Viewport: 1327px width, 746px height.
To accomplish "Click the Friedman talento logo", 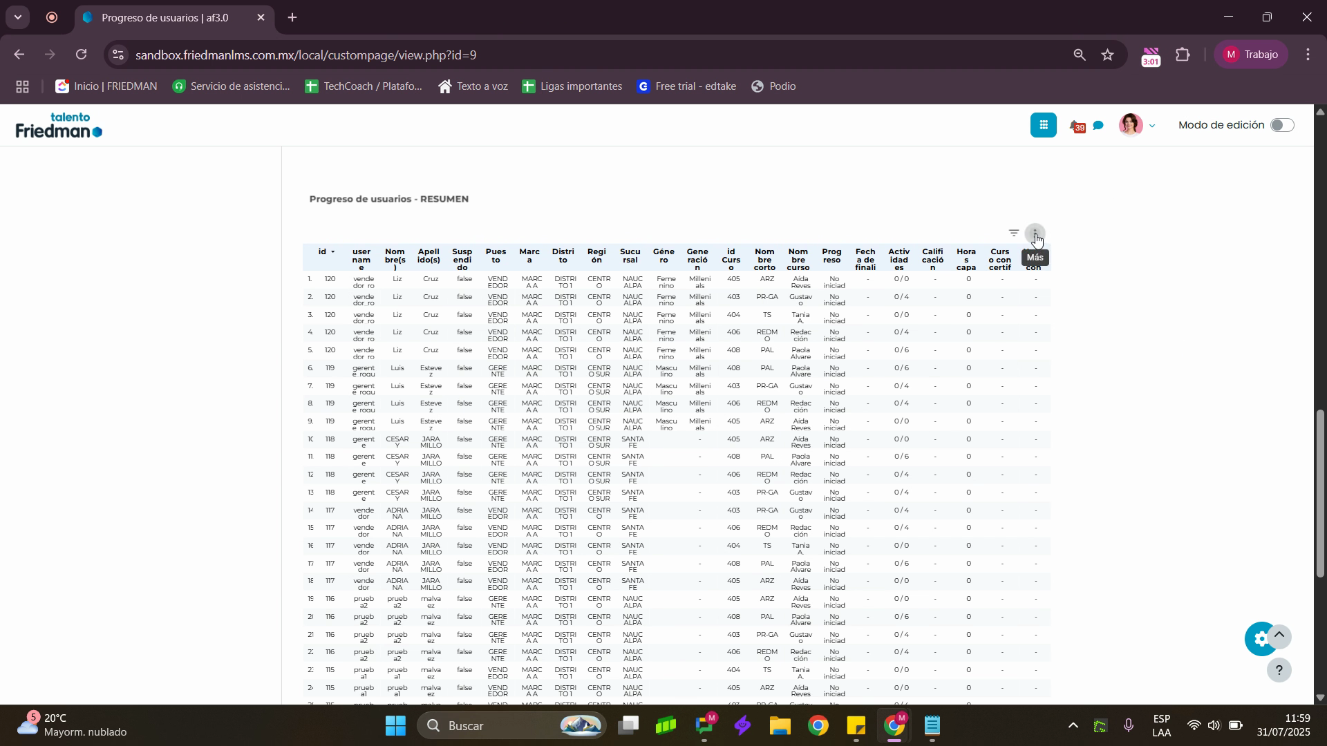I will click(x=59, y=125).
